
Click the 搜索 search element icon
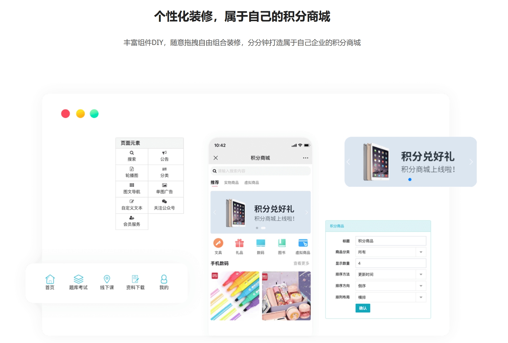coord(132,153)
